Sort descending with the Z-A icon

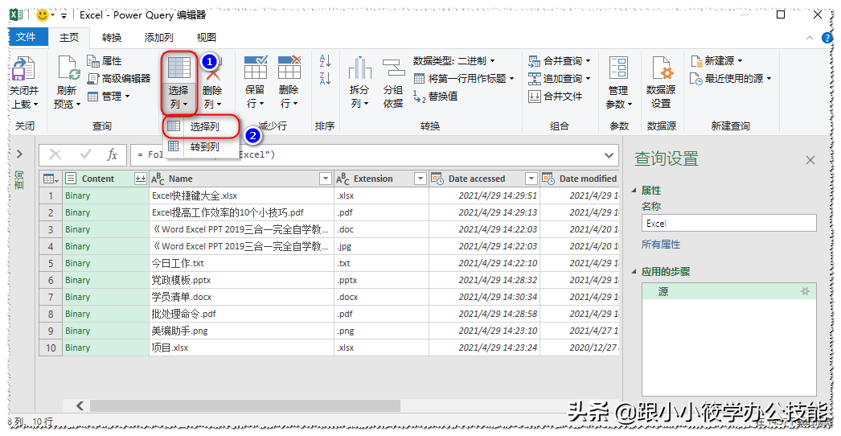tap(325, 78)
